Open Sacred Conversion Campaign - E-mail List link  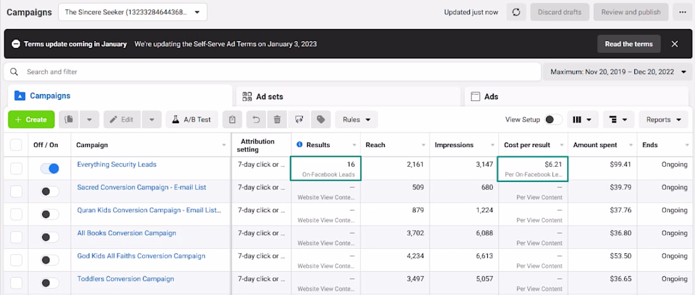(x=142, y=188)
